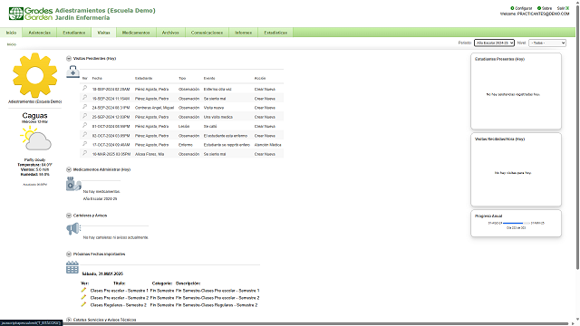Screen dimensions: 580x326
Task: Open the Medicamentos tab
Action: 136,33
